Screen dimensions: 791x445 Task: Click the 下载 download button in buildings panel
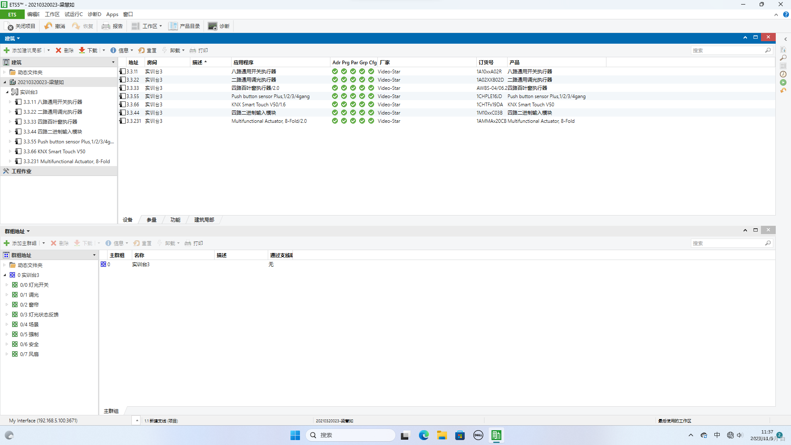coord(88,50)
